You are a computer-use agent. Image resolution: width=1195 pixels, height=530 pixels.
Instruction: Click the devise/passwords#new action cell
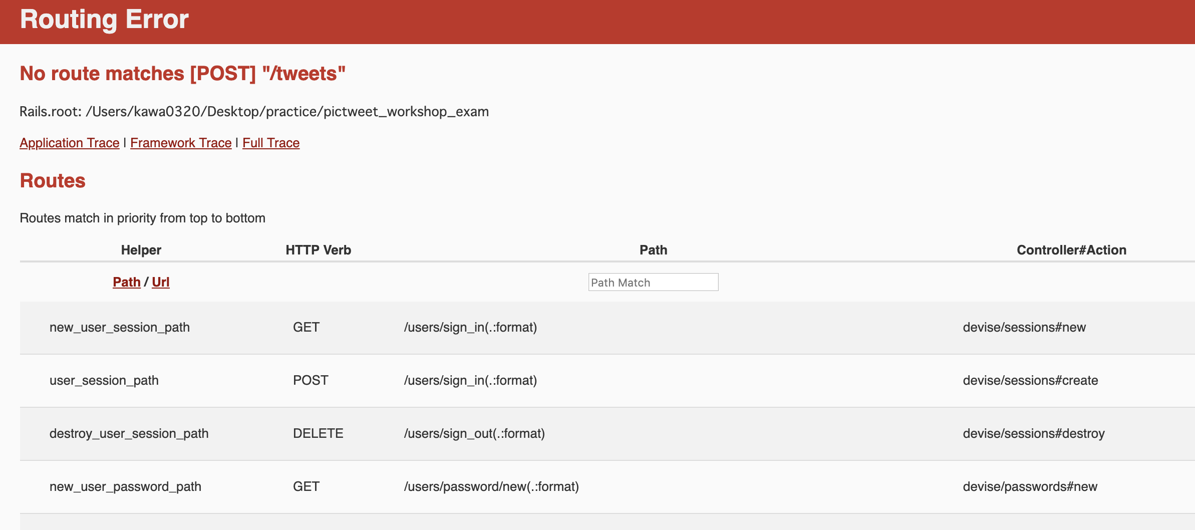point(1030,486)
